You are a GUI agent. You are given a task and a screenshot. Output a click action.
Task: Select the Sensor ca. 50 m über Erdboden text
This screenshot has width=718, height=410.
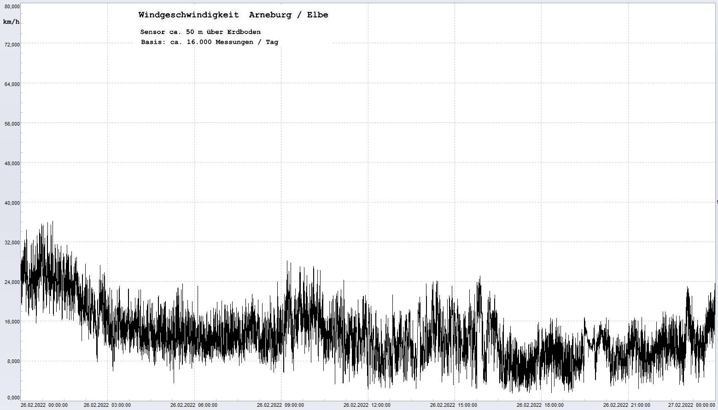pos(200,32)
